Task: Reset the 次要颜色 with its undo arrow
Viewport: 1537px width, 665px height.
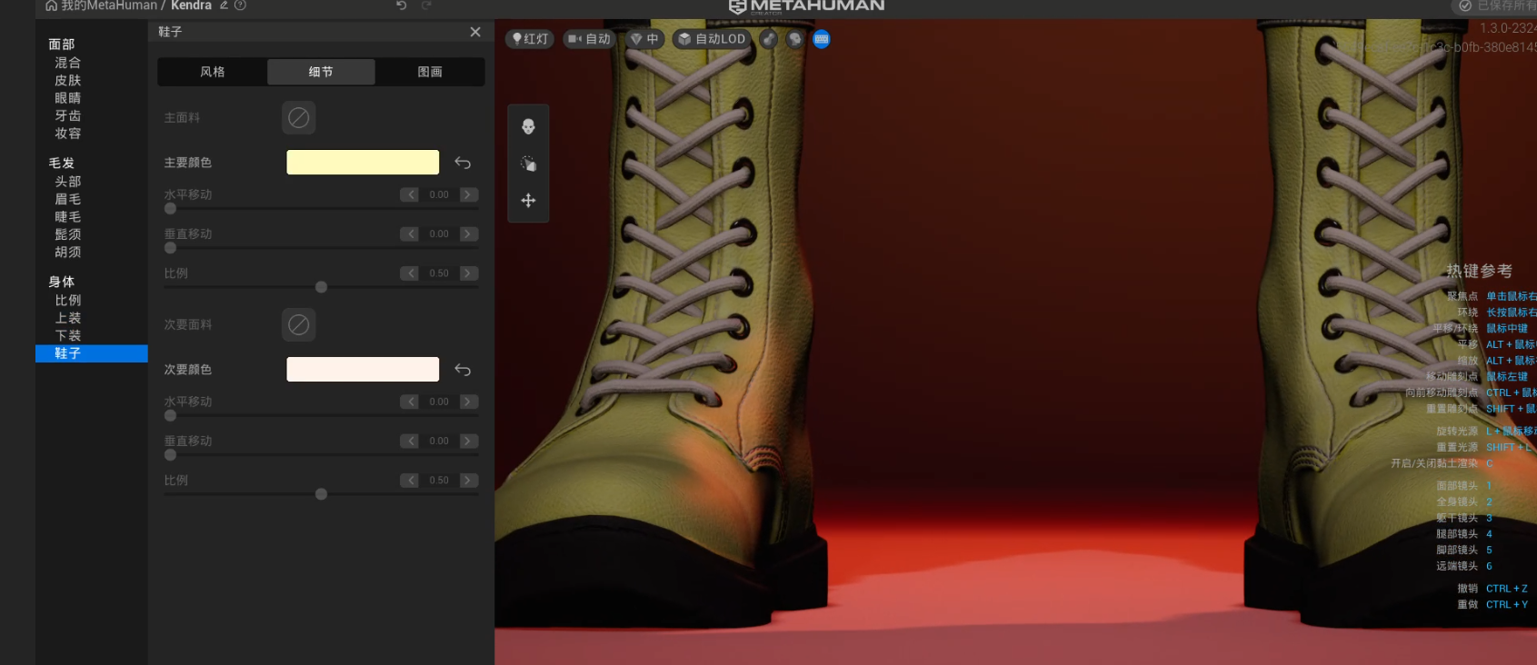Action: click(x=463, y=370)
